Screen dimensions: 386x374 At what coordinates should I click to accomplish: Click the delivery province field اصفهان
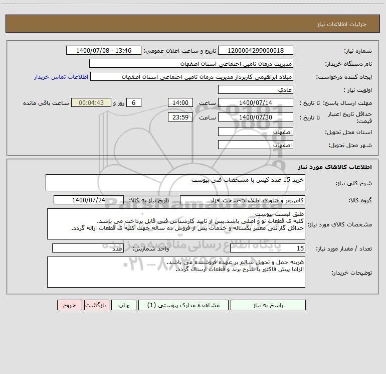pos(256,132)
